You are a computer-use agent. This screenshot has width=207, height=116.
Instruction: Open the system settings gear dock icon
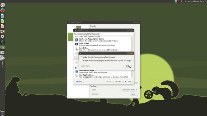[3, 58]
